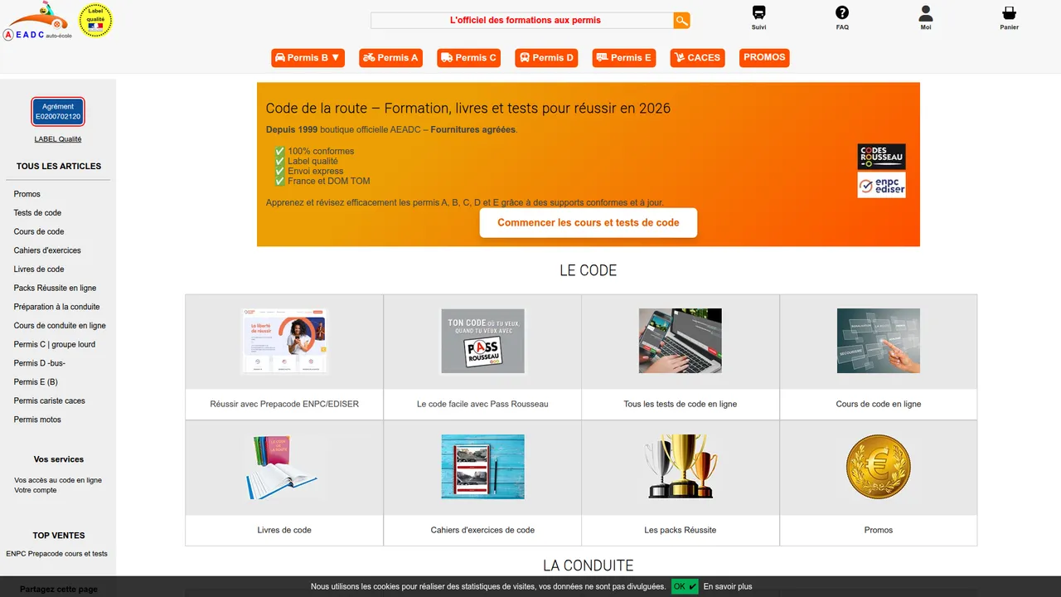This screenshot has height=597, width=1061.
Task: Open the exercise notebook thumbnail image
Action: pos(482,467)
